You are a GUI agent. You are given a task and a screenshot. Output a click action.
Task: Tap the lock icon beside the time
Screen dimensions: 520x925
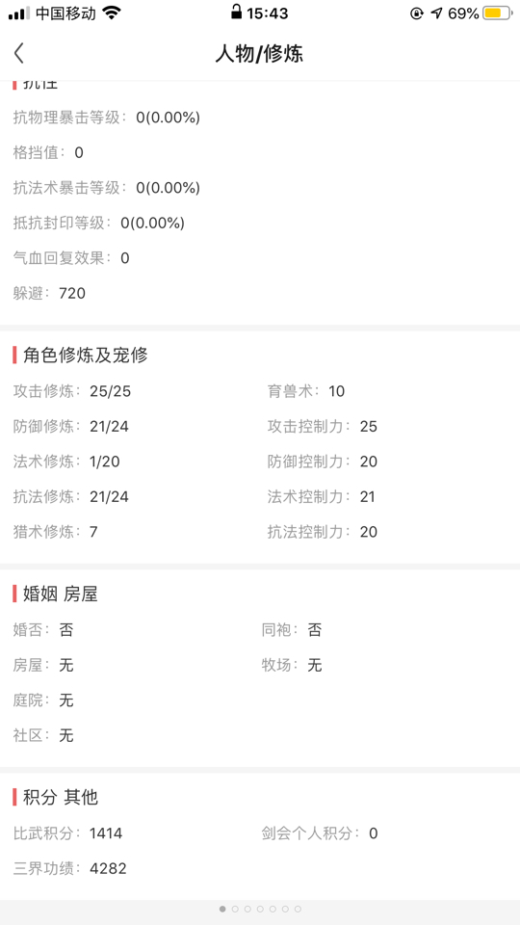pos(237,13)
